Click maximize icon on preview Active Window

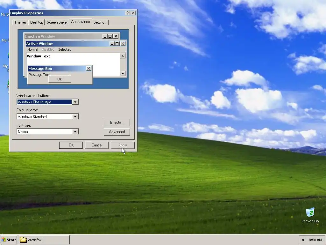(x=117, y=43)
